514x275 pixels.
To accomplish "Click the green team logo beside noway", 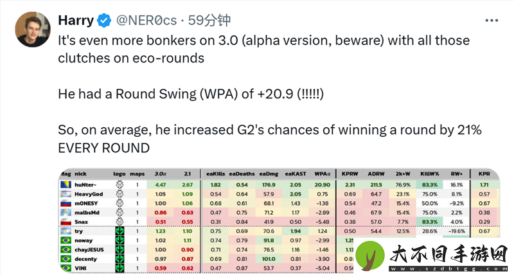I will (120, 240).
